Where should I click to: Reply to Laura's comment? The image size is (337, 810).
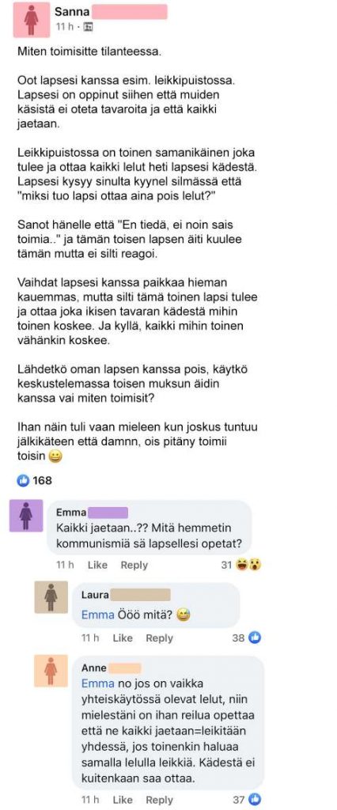[x=159, y=638]
